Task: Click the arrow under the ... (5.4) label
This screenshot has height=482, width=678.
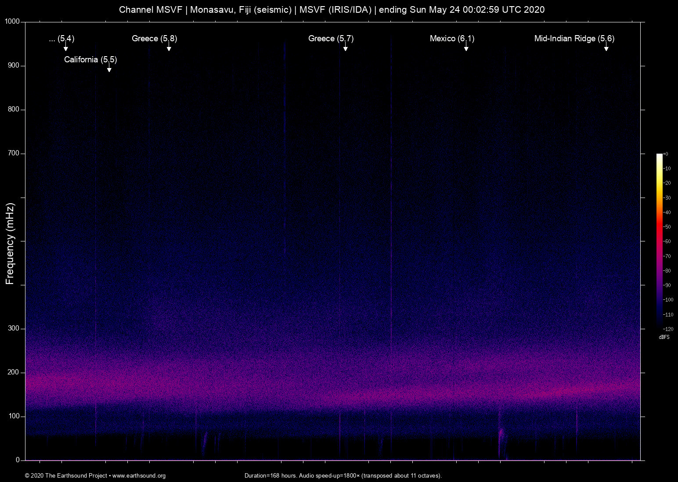Action: (x=65, y=48)
